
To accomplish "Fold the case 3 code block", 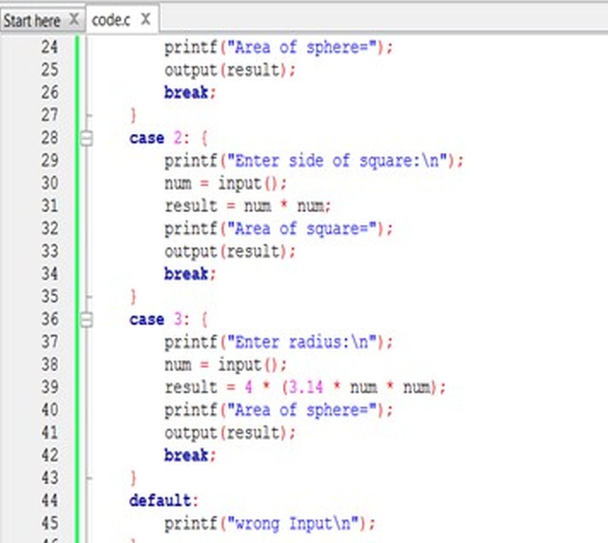I will click(x=87, y=320).
